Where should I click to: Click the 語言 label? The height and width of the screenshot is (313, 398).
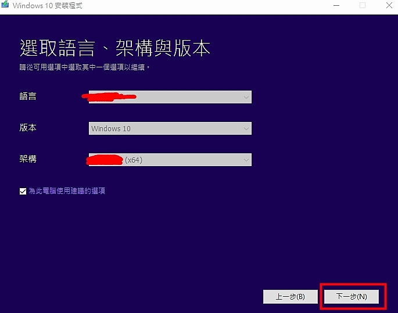coord(28,96)
